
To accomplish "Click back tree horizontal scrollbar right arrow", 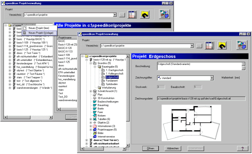I will point(51,118).
